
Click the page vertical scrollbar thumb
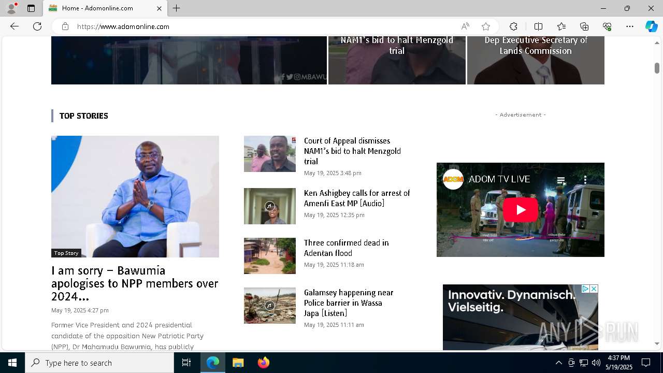(657, 68)
